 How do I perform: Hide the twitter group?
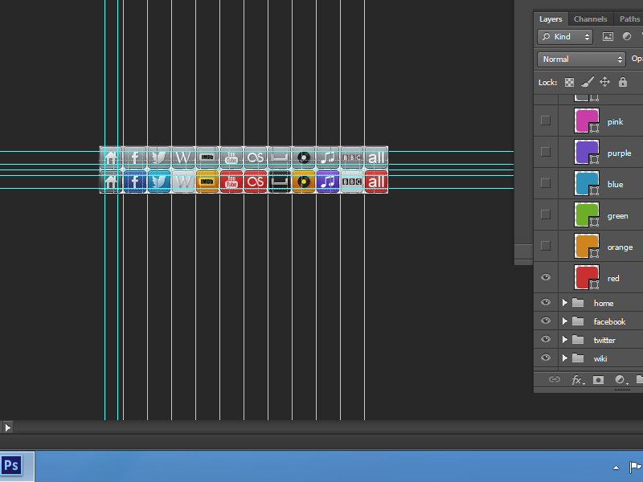coord(546,339)
